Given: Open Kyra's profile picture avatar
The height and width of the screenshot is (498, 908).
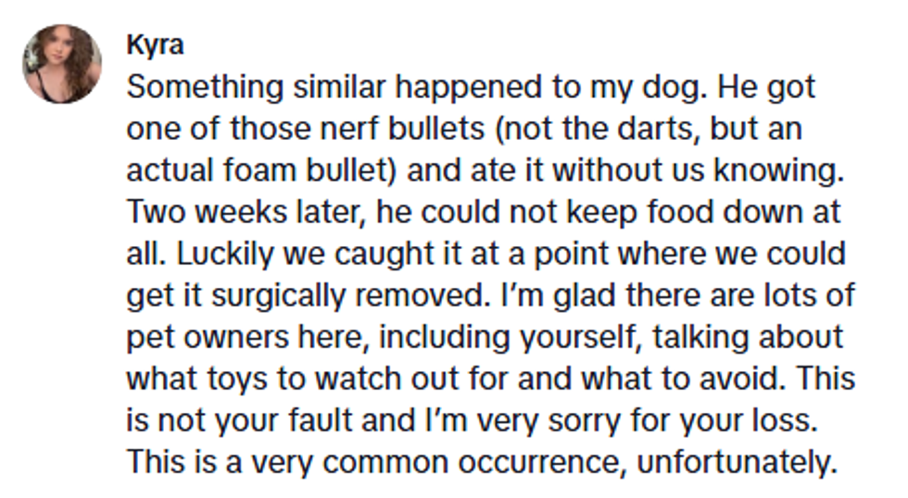Looking at the screenshot, I should [62, 64].
